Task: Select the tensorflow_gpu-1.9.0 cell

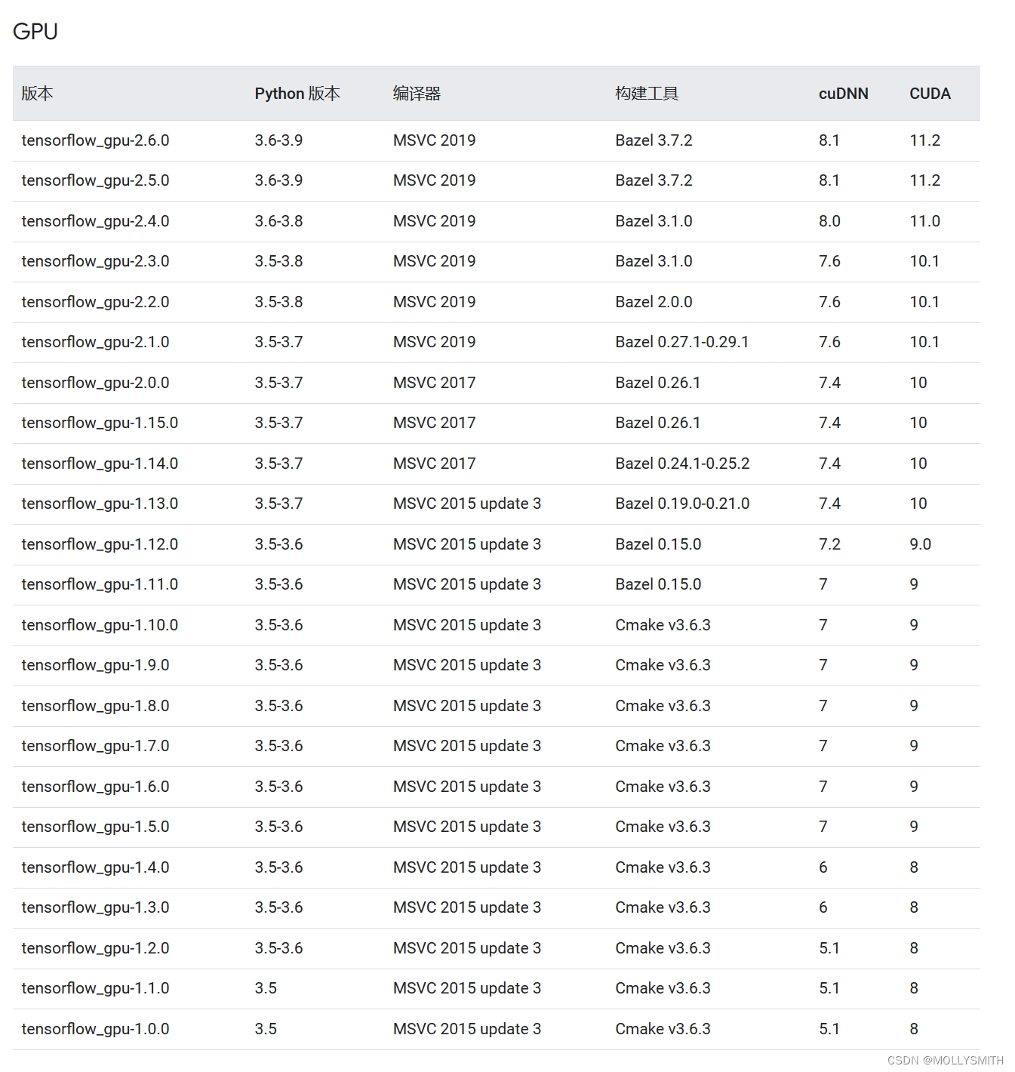Action: [x=95, y=665]
